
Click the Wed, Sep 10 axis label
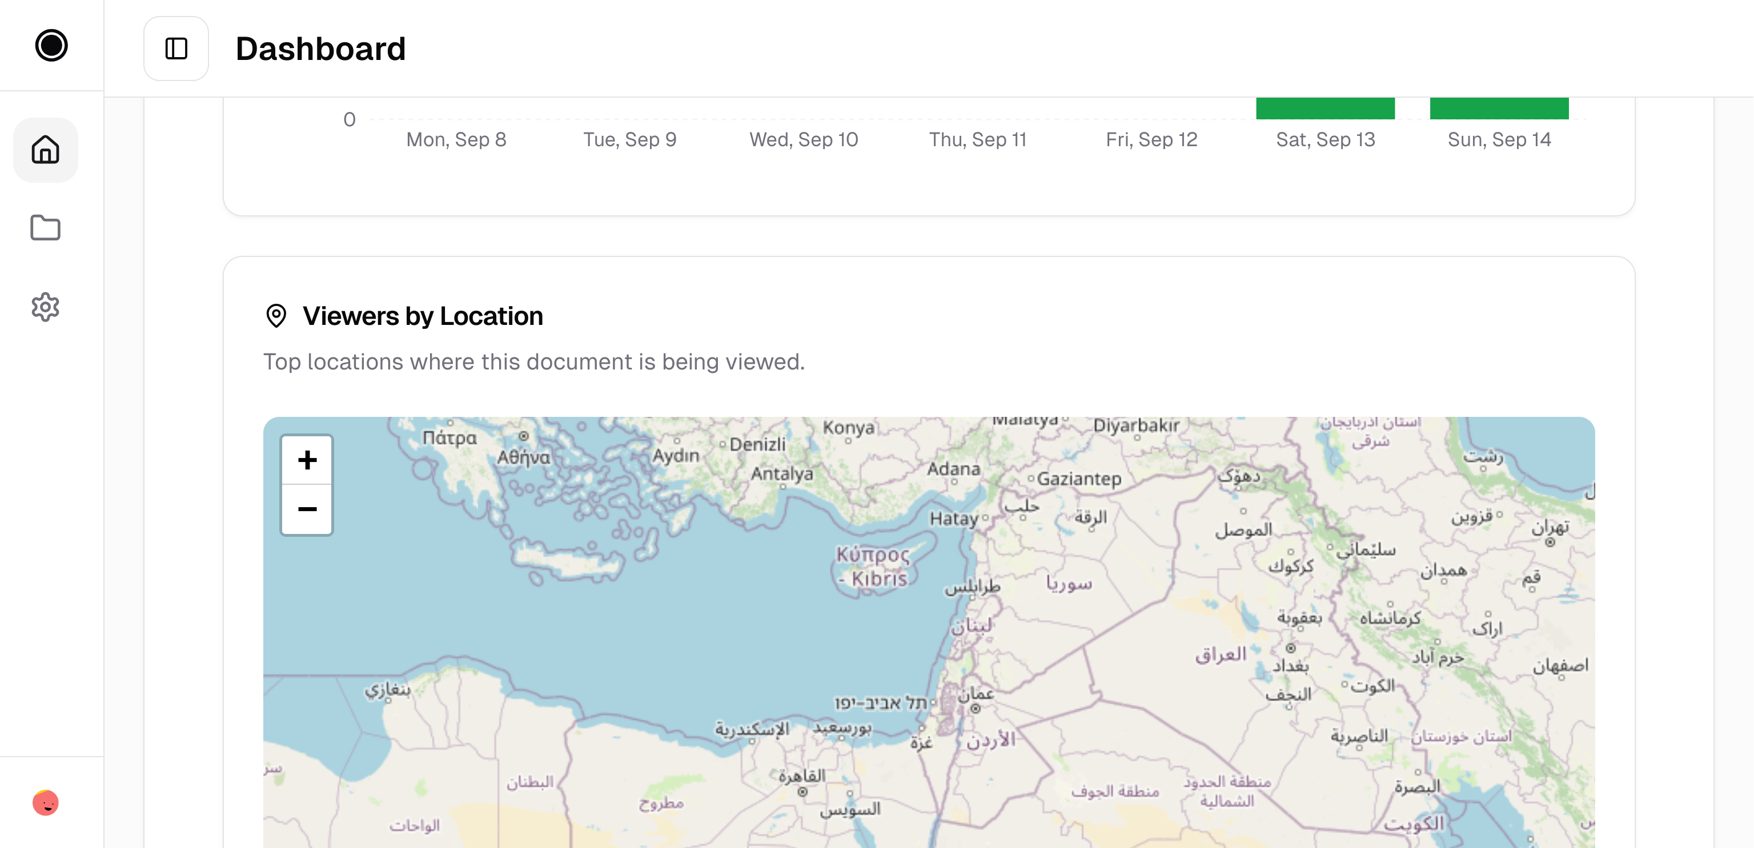[804, 139]
